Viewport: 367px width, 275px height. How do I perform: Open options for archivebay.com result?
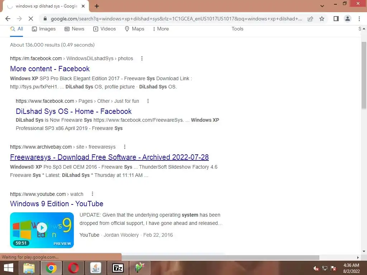tap(124, 147)
